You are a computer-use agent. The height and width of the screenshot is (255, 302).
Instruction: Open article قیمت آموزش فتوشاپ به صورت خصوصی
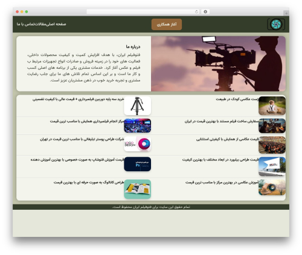point(77,160)
